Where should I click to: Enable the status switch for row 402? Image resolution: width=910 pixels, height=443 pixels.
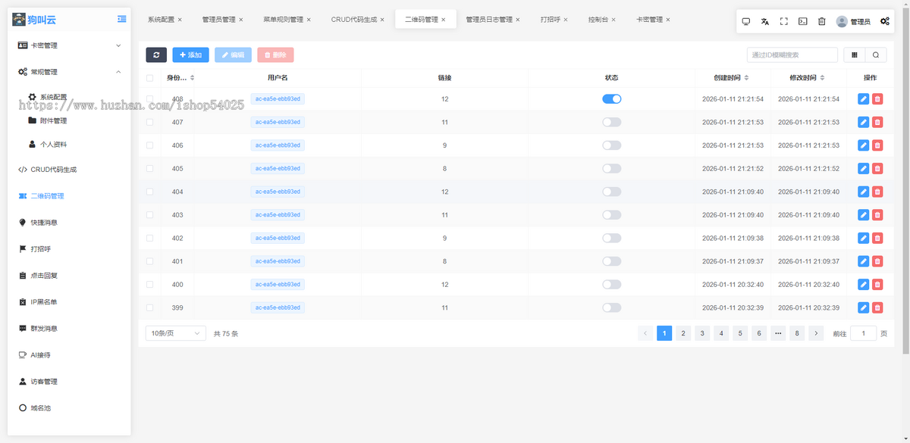pos(612,238)
